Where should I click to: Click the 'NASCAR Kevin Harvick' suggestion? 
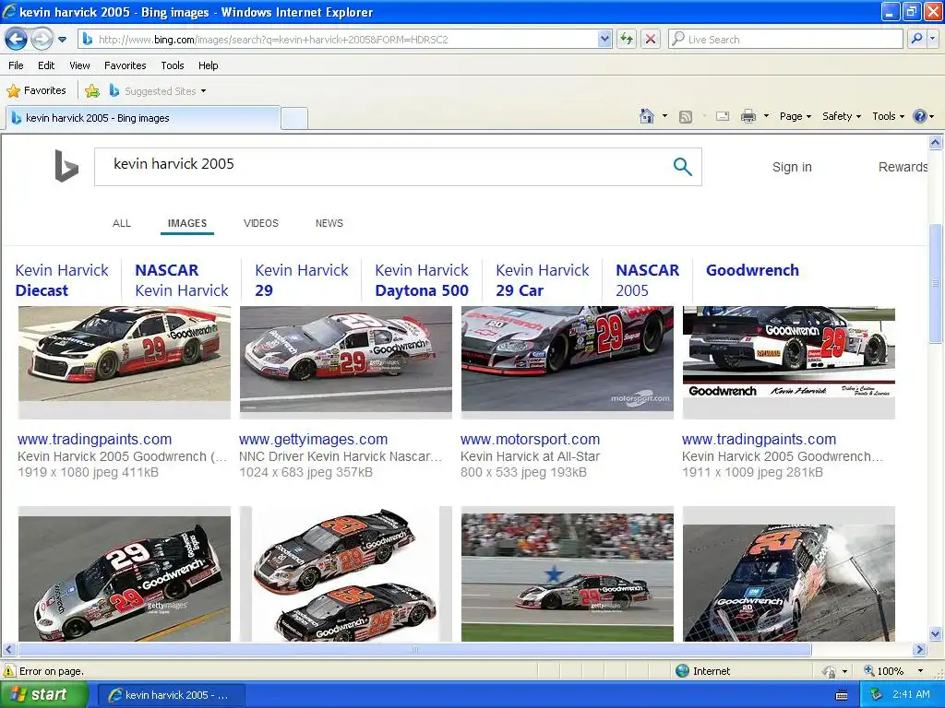point(182,280)
